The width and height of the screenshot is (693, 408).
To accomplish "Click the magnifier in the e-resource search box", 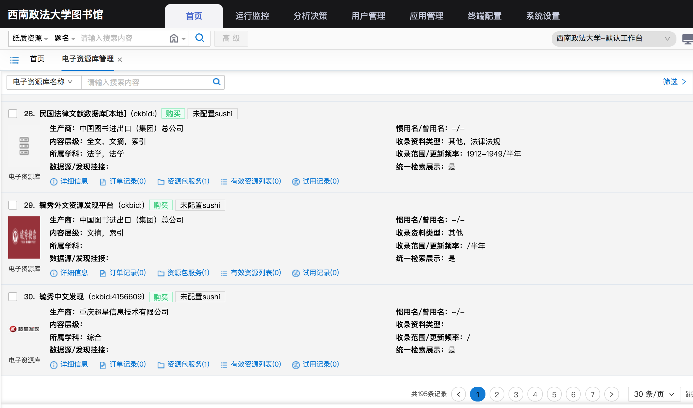I will click(216, 82).
